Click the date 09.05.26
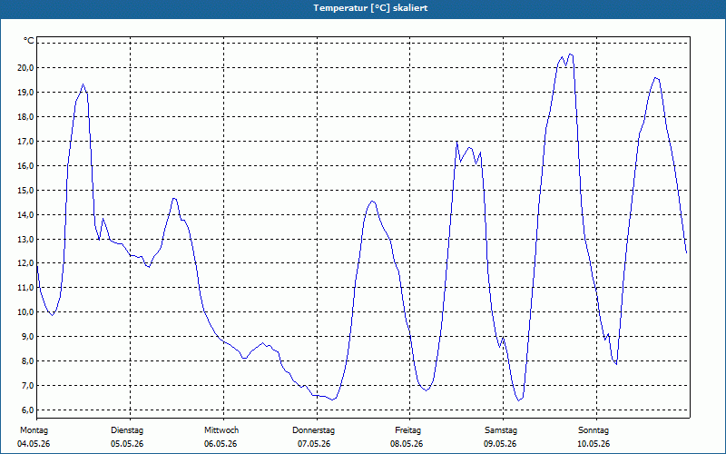The height and width of the screenshot is (454, 726). click(500, 444)
